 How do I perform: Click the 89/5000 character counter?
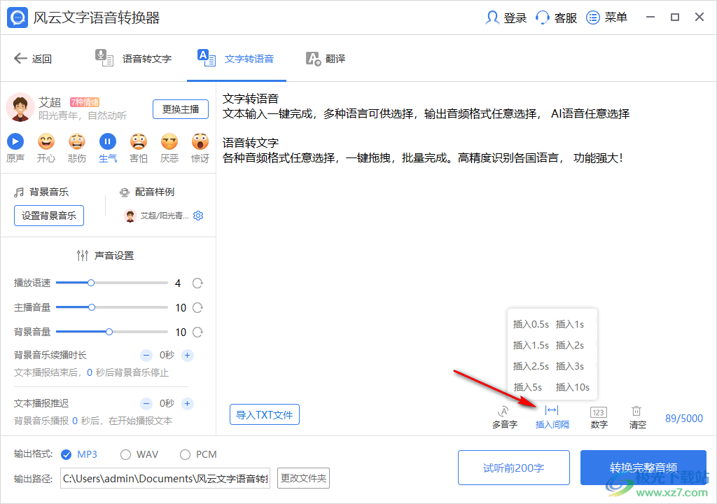pyautogui.click(x=683, y=419)
